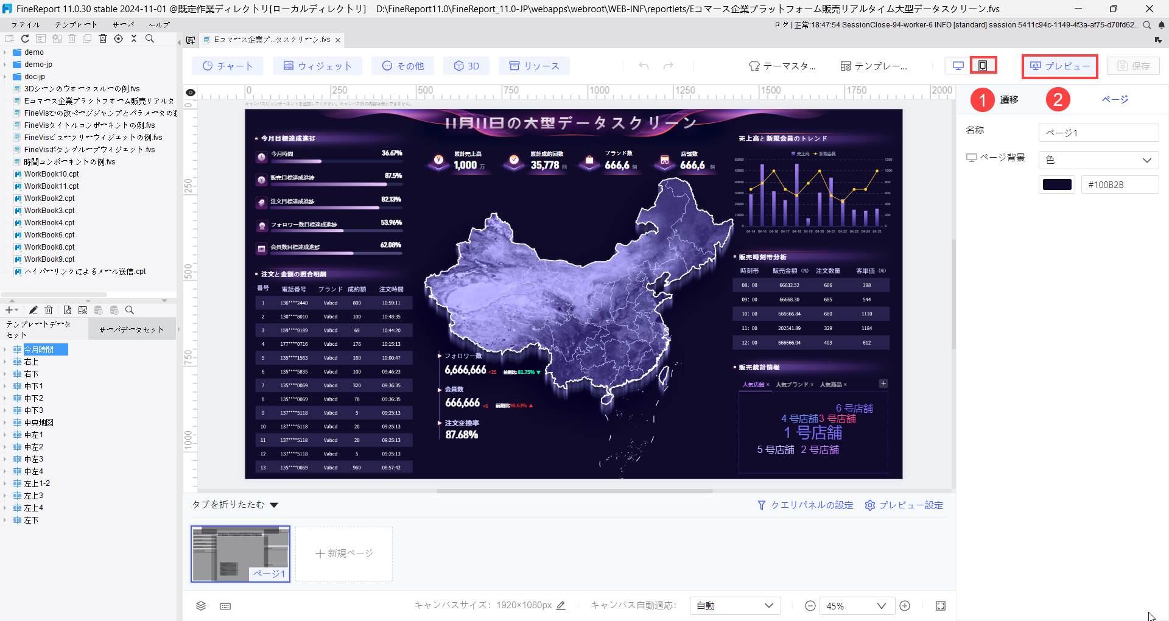This screenshot has height=621, width=1169.
Task: Open the ファイル menu
Action: pos(26,24)
